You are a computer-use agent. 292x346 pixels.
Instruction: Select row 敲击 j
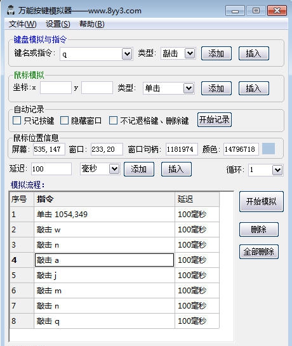[105, 276]
